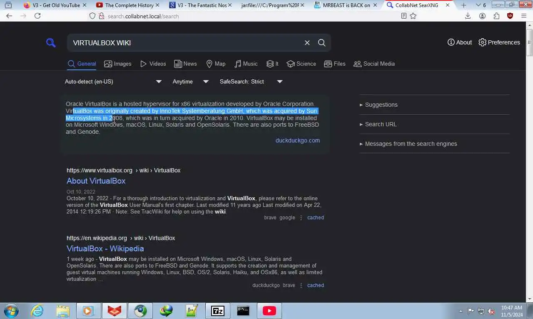533x319 pixels.
Task: Switch to V3 - Get Old YouTube tab
Action: pyautogui.click(x=55, y=5)
